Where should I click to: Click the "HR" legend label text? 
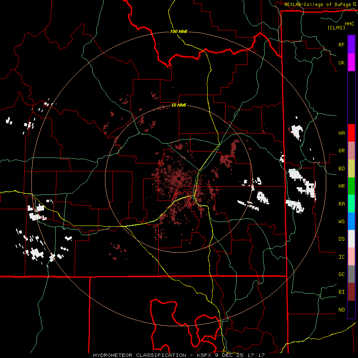pos(341,186)
